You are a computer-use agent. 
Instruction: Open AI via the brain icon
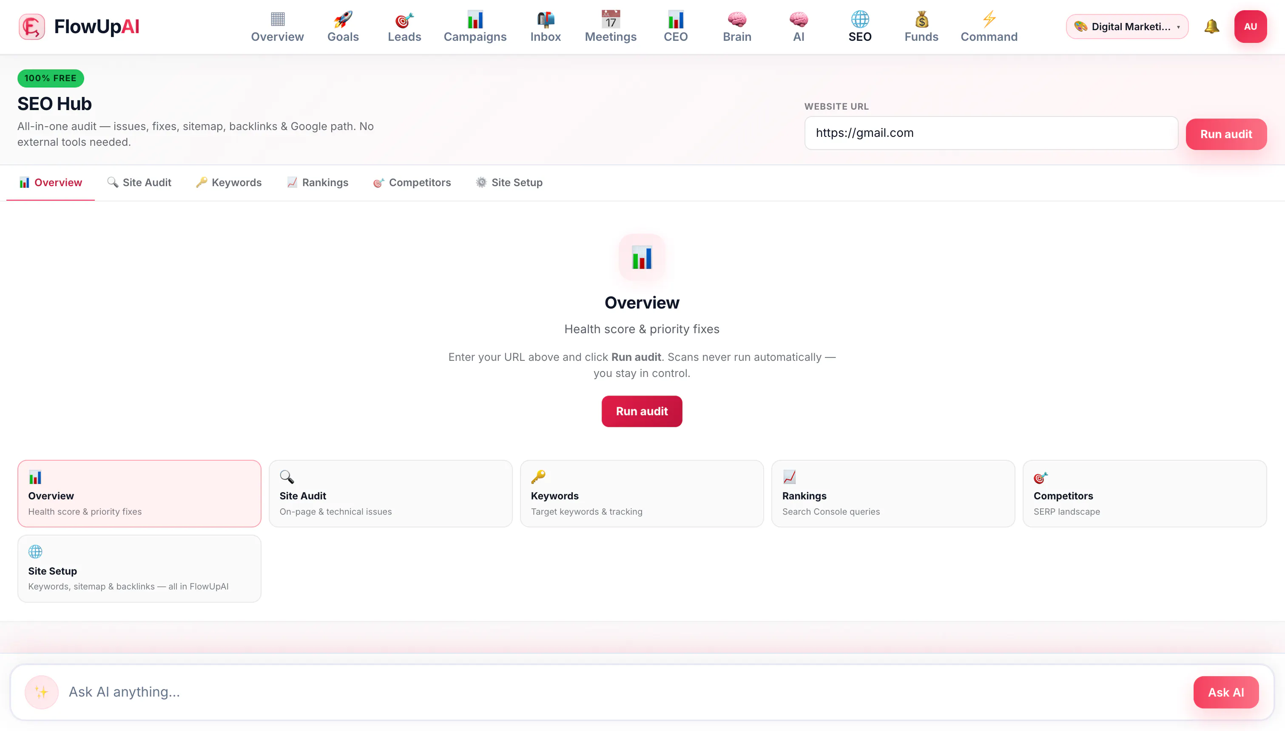click(799, 19)
